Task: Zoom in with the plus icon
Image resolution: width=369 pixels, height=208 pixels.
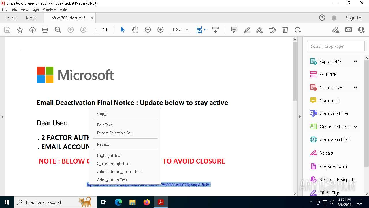Action: pyautogui.click(x=161, y=30)
